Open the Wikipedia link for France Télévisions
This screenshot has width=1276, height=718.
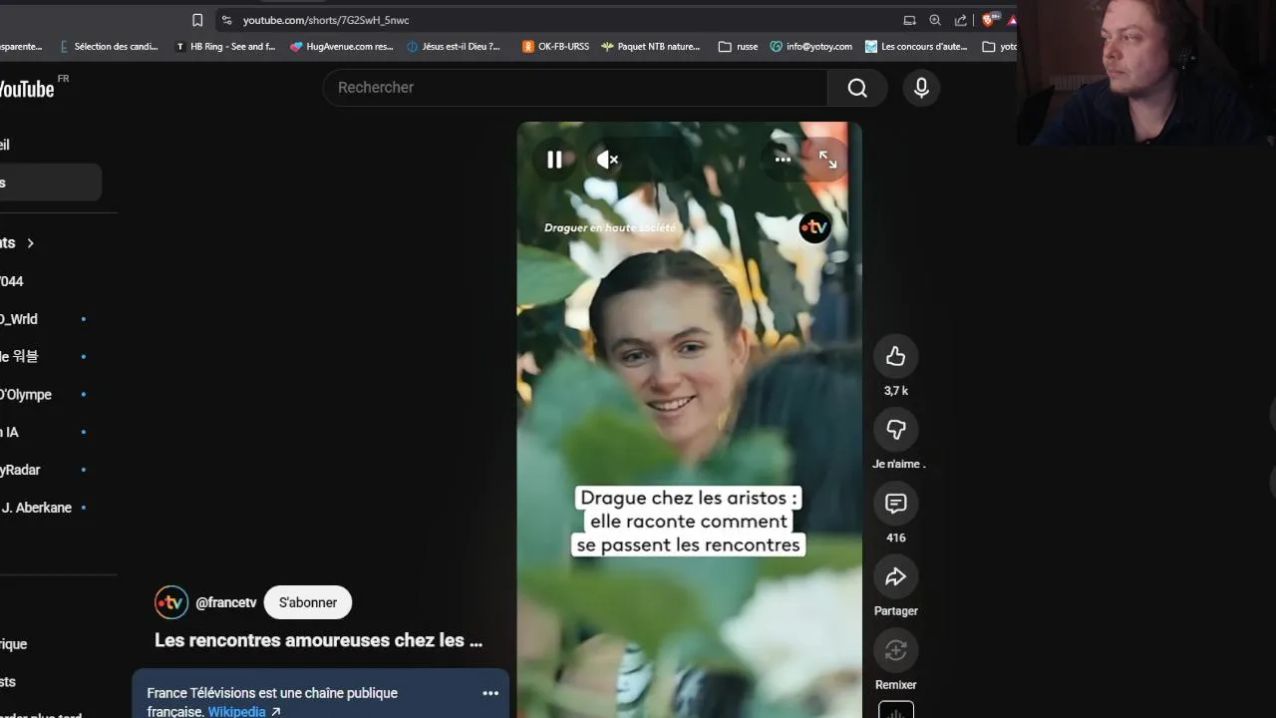click(244, 712)
